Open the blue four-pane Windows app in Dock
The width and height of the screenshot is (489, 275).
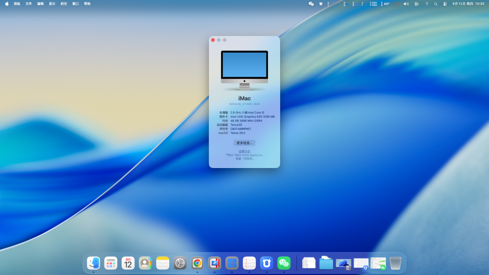[232, 263]
